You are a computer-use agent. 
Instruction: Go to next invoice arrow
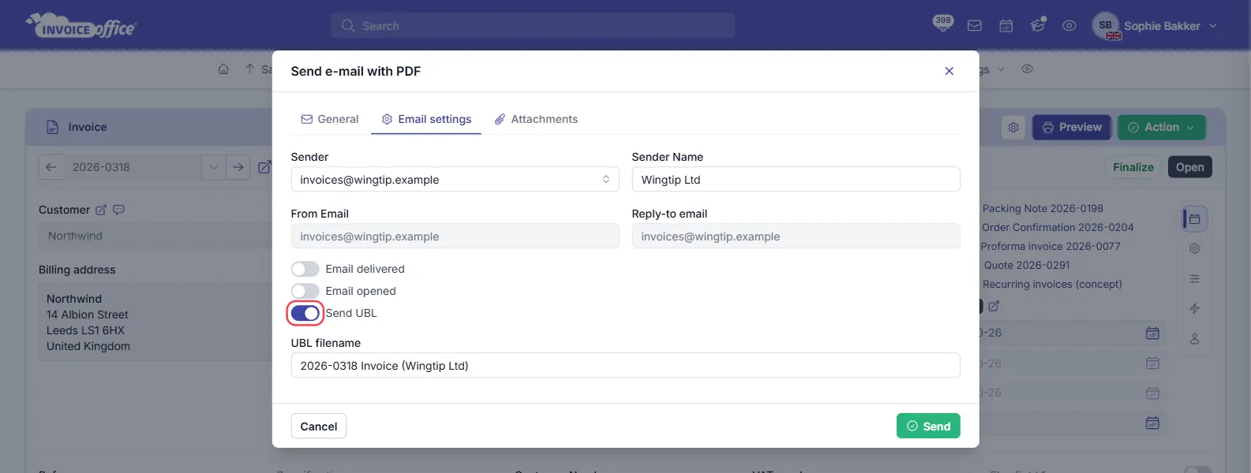tap(238, 167)
